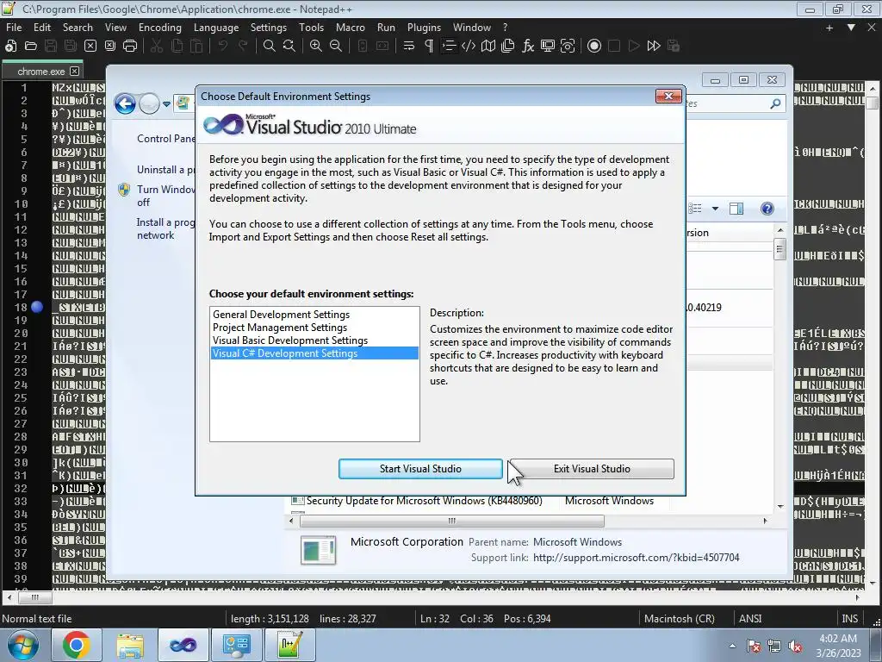Click the ANSI encoding status bar entry
882x662 pixels.
[x=750, y=619]
